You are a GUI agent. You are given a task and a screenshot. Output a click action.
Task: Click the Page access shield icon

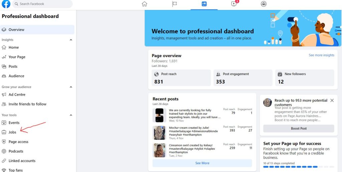(x=4, y=142)
